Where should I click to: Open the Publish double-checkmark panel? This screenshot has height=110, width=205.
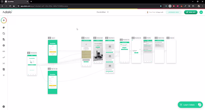tap(4, 57)
